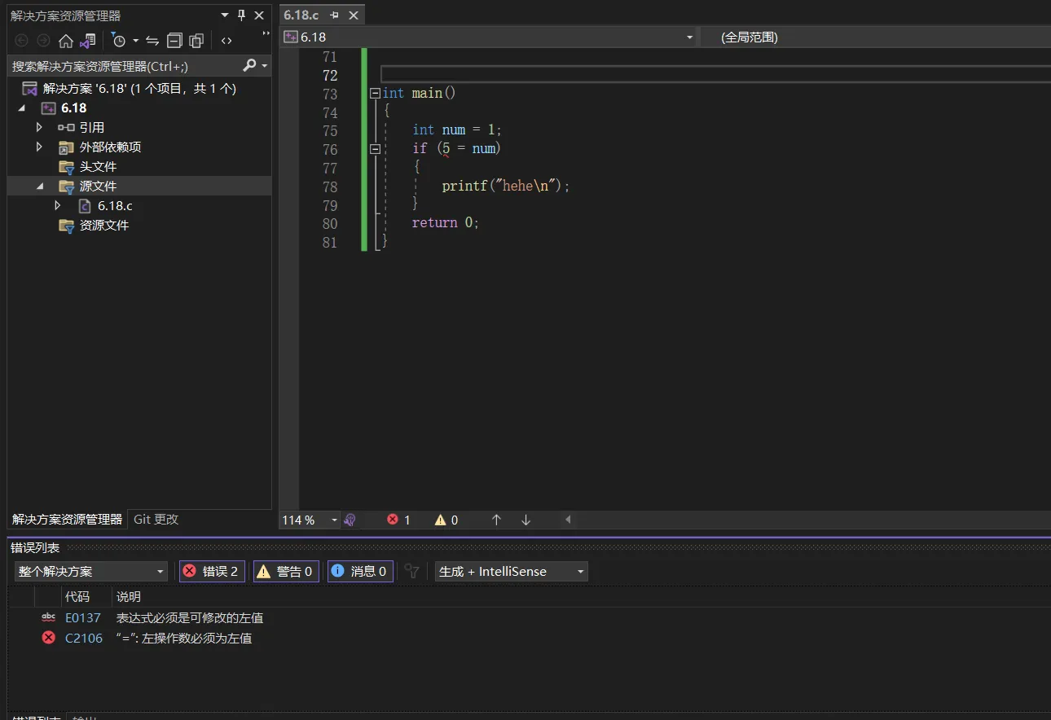Select the 表达式必须是可修改的左值 error row
Screen dimensions: 1051x720
tap(190, 618)
